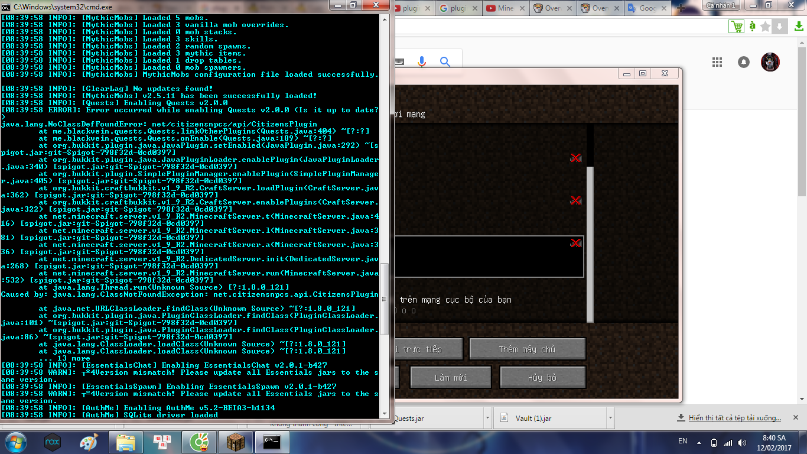Open the Google account avatar menu
Image resolution: width=807 pixels, height=454 pixels.
point(770,62)
